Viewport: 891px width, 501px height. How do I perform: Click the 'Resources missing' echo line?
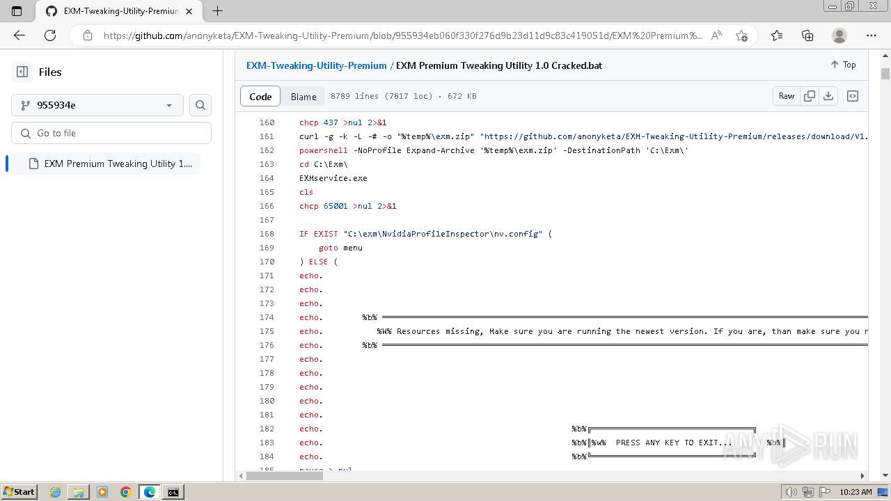(583, 331)
